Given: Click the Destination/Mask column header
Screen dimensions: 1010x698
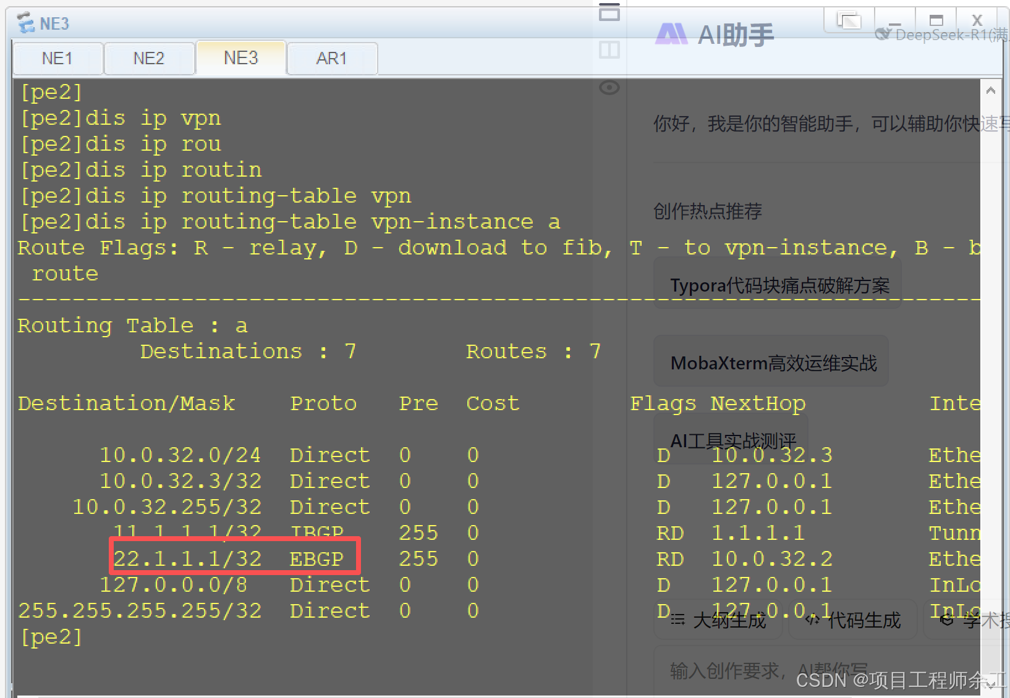Looking at the screenshot, I should [126, 403].
